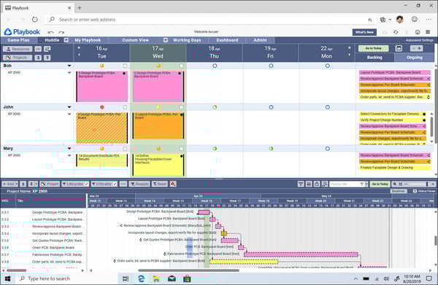Tick John's checkbox for Wednesday 17
Viewport: 438px width, 285px height.
(x=182, y=107)
